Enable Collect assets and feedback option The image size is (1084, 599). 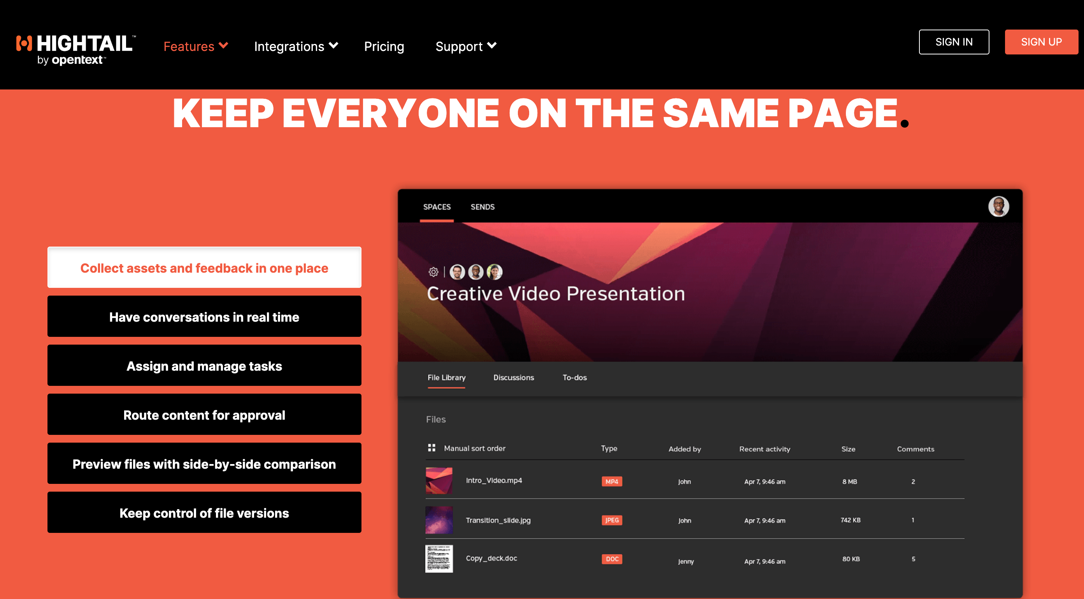tap(204, 268)
